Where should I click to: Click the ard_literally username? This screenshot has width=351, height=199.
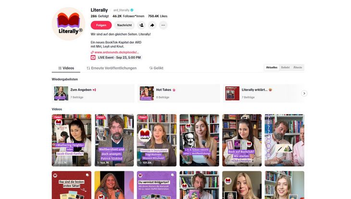click(x=121, y=10)
